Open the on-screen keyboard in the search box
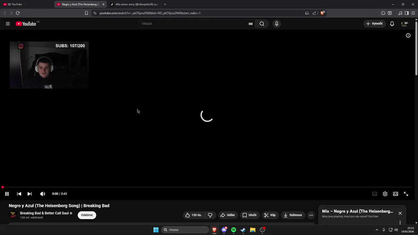The height and width of the screenshot is (235, 418). pos(250,24)
